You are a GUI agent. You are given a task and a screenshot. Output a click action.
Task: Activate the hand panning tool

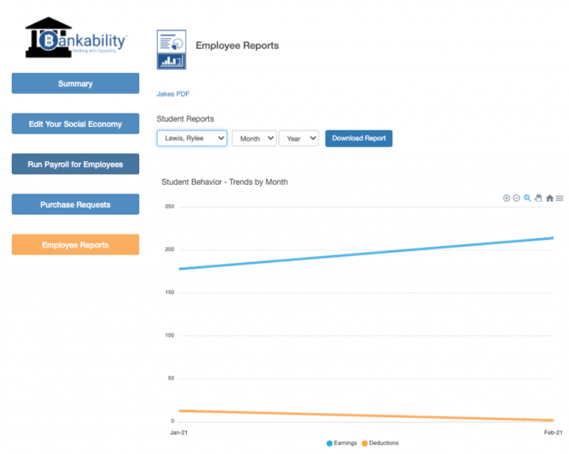[539, 198]
